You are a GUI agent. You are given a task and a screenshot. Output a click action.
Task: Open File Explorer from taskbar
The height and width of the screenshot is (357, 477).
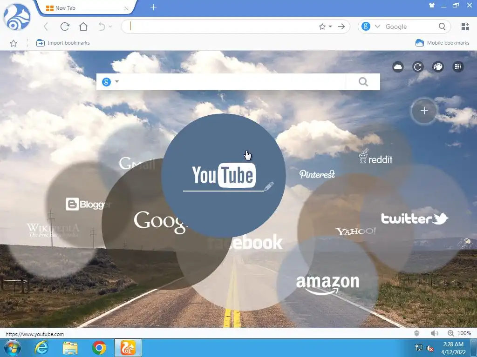tap(70, 348)
